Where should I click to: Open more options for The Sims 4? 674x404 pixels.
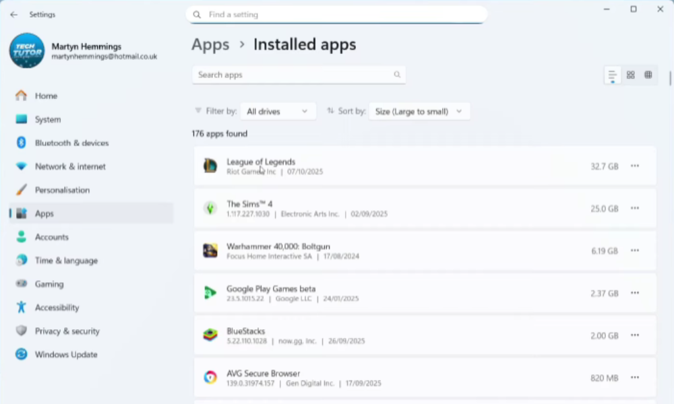pos(634,209)
